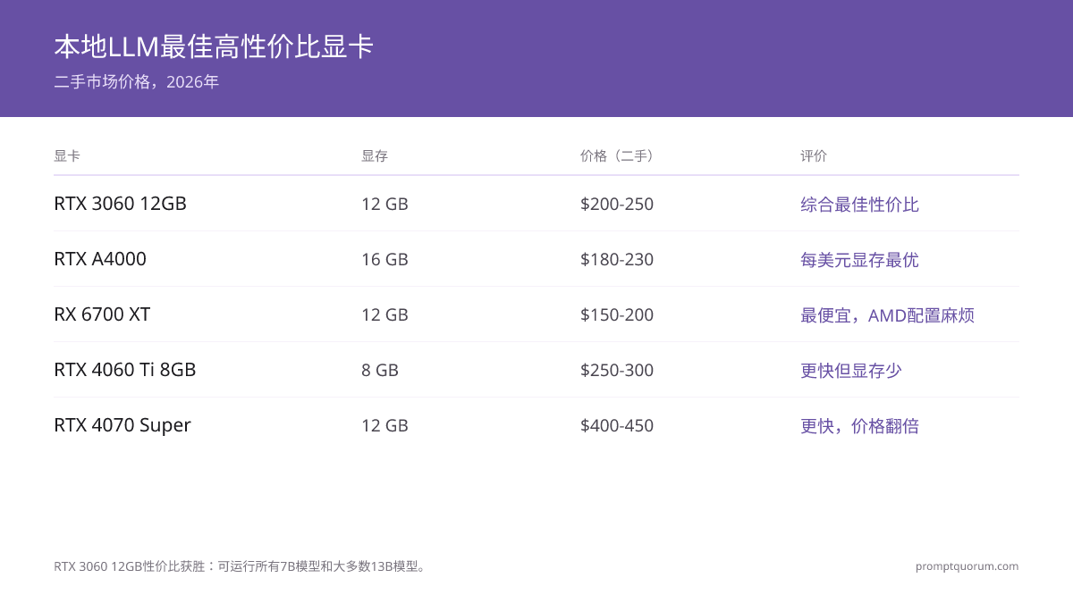Click the $200-250 price
Screen dimensions: 1073x603
617,204
